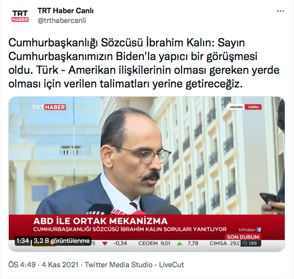This screenshot has height=279, width=294.
Task: Click the green up arrow in the stock ticker
Action: [x=180, y=244]
